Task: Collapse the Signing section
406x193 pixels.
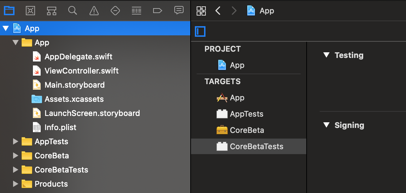Action: click(x=327, y=125)
